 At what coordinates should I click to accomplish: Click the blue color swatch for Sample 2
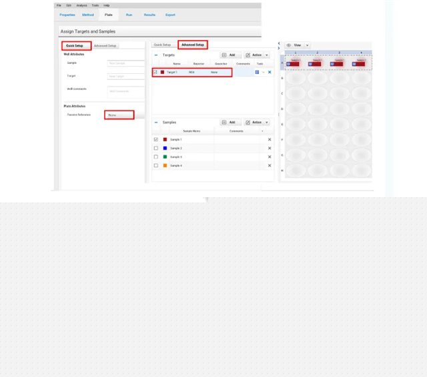click(x=165, y=148)
